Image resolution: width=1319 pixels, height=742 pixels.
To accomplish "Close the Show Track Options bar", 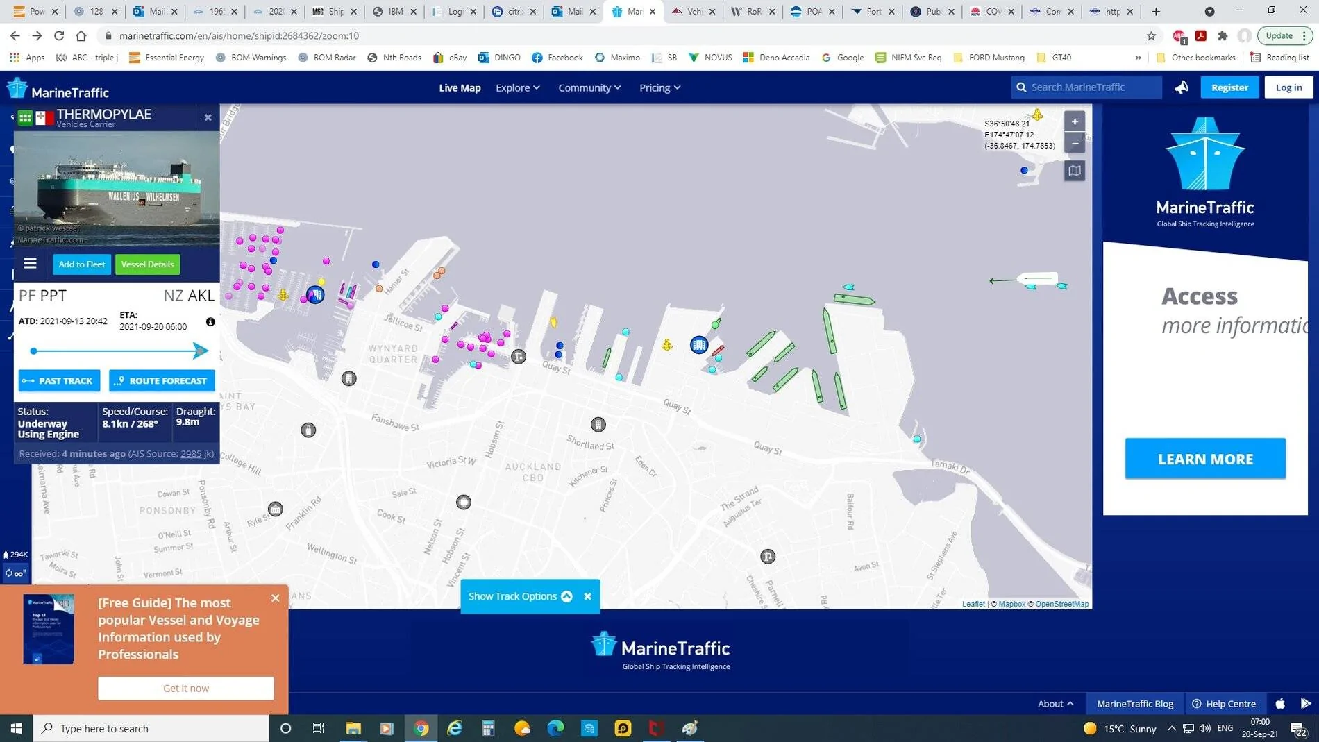I will [587, 596].
